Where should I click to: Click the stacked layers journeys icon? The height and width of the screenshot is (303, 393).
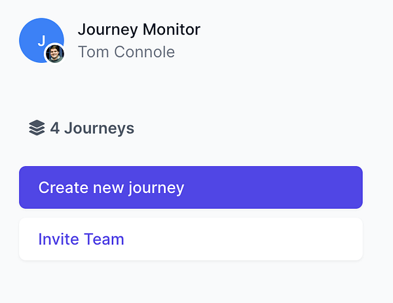37,128
